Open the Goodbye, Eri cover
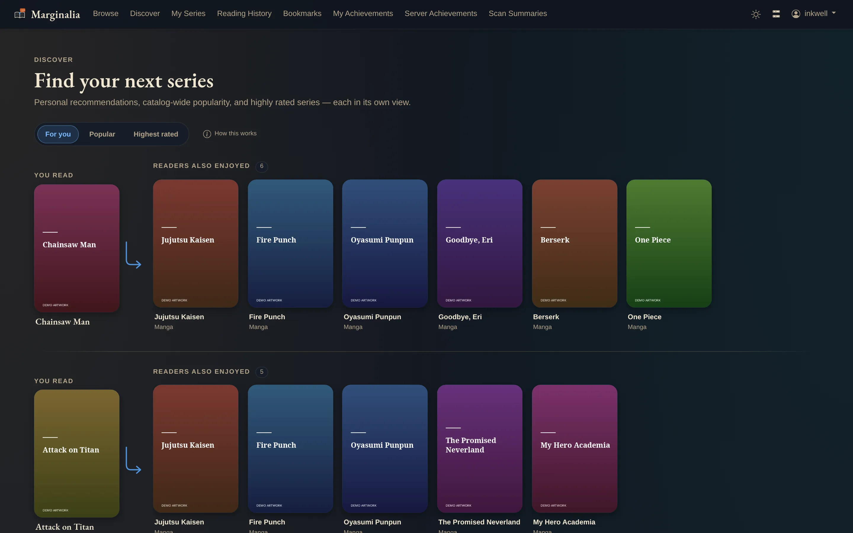 [x=480, y=243]
